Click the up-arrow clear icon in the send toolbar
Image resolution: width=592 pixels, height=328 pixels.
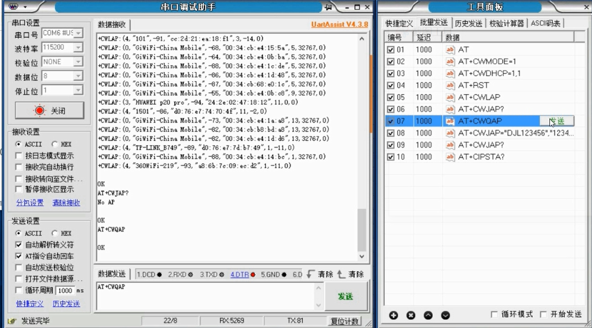[341, 274]
